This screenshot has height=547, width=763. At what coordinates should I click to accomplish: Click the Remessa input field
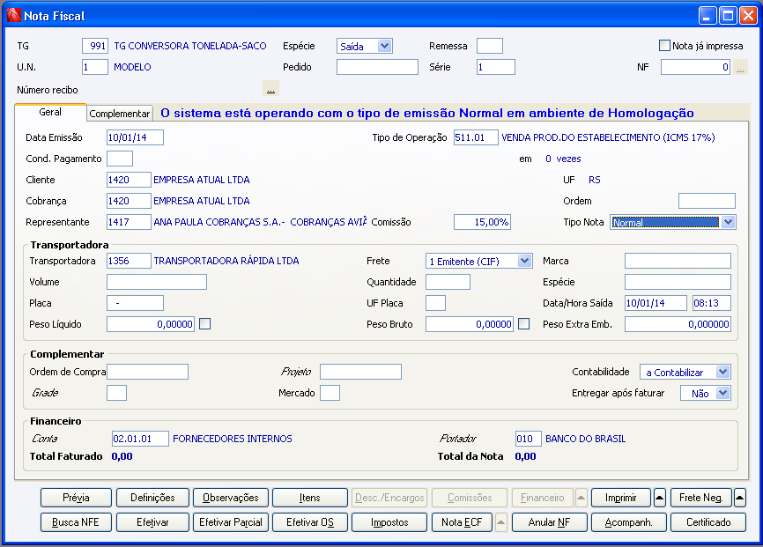click(490, 46)
